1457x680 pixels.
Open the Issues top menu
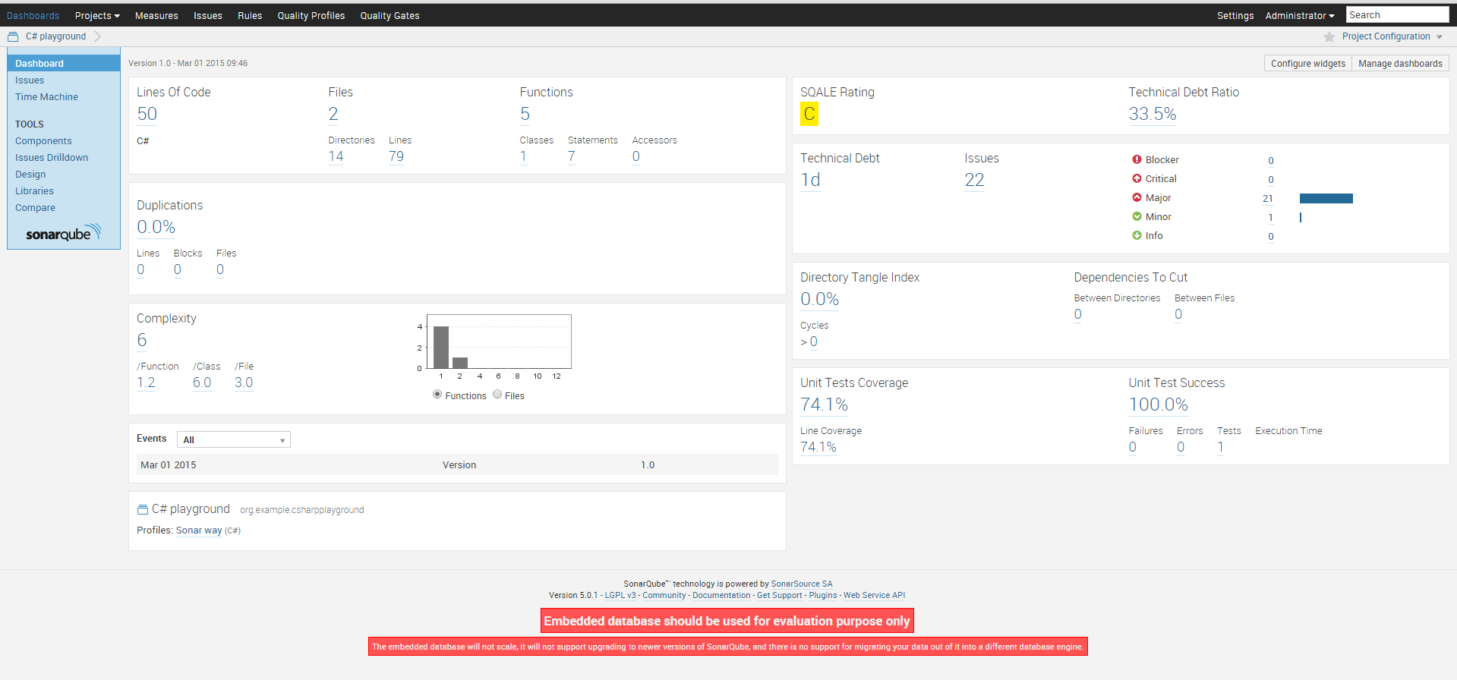pos(207,15)
